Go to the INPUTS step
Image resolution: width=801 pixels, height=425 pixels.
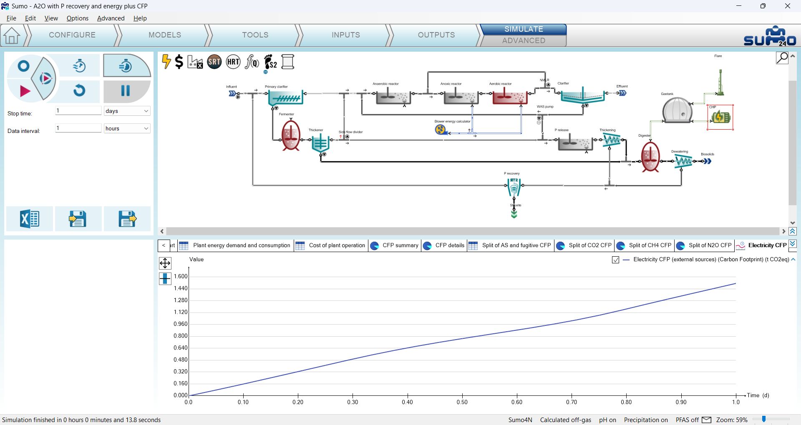coord(346,35)
